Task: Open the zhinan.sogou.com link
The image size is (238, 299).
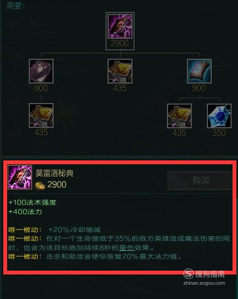Action: (204, 283)
